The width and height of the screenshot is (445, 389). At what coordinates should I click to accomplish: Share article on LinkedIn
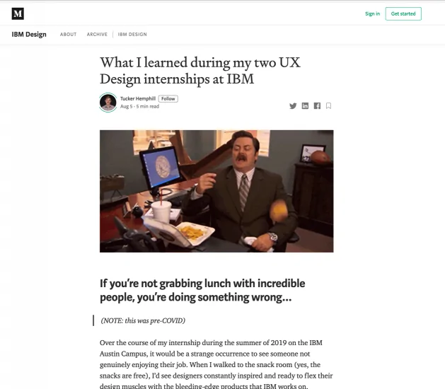click(305, 106)
